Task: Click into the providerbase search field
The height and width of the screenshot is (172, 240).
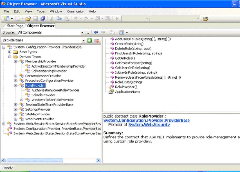Action: [42, 40]
